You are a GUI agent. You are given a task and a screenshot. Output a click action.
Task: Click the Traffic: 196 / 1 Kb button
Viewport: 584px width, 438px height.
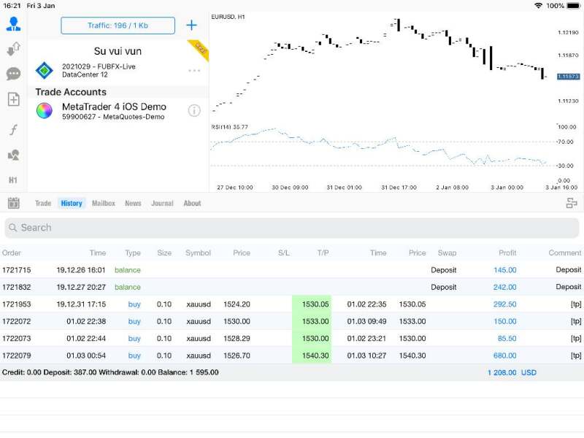118,26
